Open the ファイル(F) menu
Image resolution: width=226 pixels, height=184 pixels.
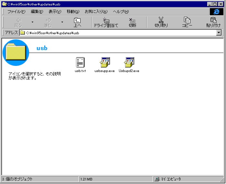(x=16, y=12)
